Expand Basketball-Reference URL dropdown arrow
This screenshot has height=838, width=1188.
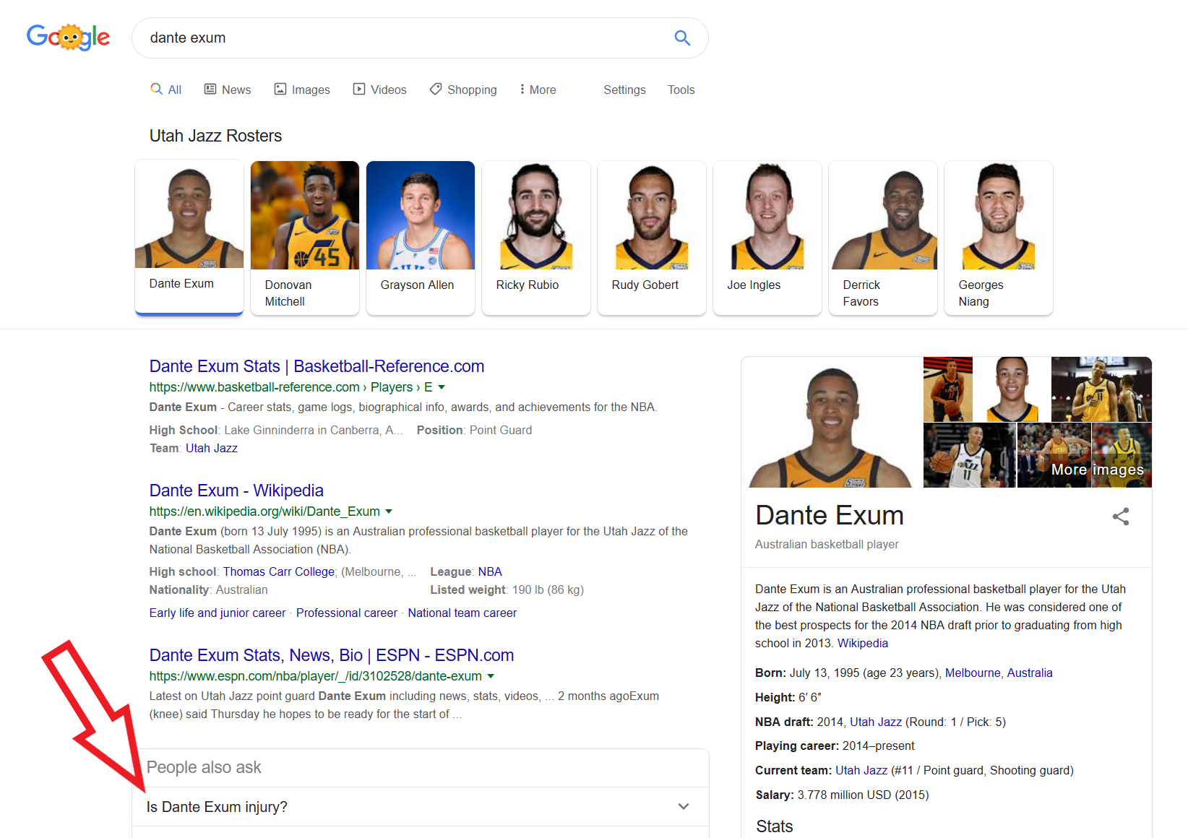pyautogui.click(x=442, y=387)
